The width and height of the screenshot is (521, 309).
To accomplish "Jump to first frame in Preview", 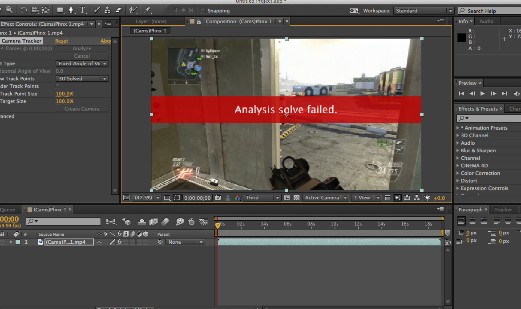I will (x=461, y=94).
